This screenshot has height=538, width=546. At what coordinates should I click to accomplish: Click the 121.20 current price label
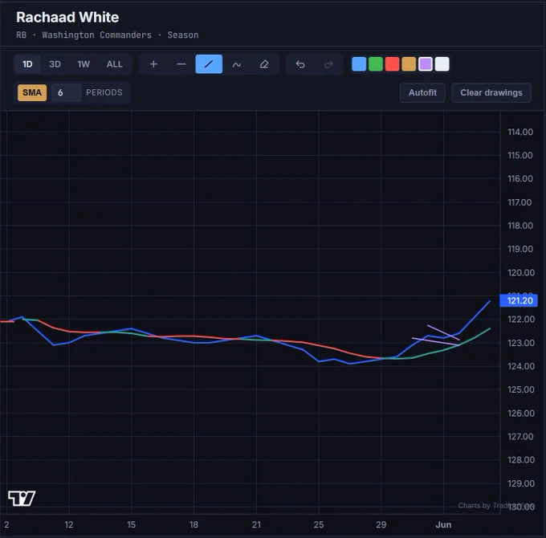(519, 300)
